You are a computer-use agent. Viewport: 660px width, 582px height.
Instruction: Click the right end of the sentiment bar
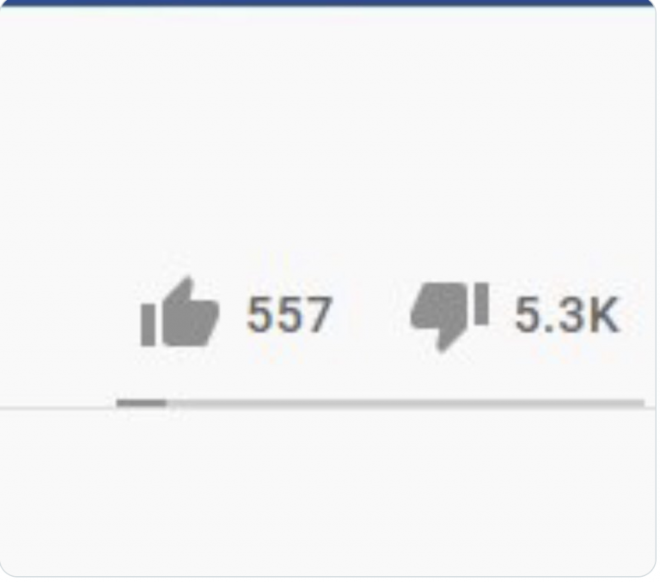[x=639, y=403]
